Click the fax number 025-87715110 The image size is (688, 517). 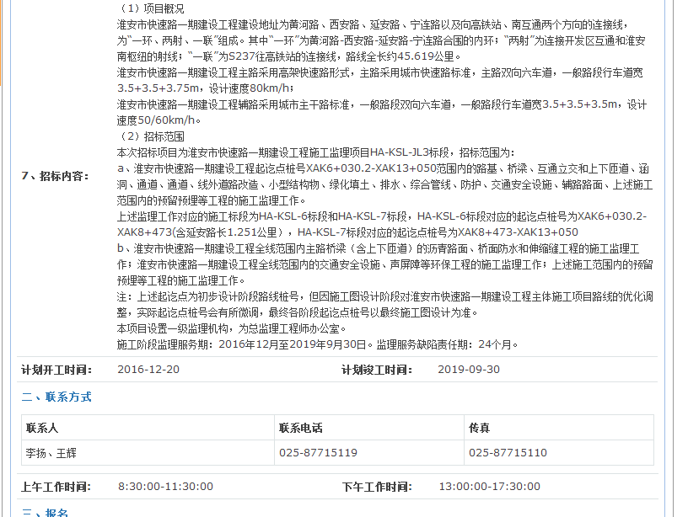point(508,453)
